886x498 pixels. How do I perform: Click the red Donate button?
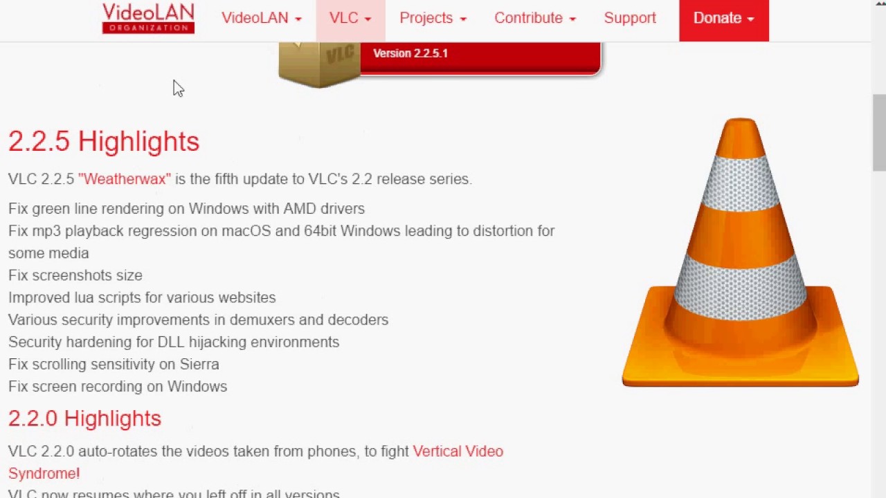click(724, 18)
